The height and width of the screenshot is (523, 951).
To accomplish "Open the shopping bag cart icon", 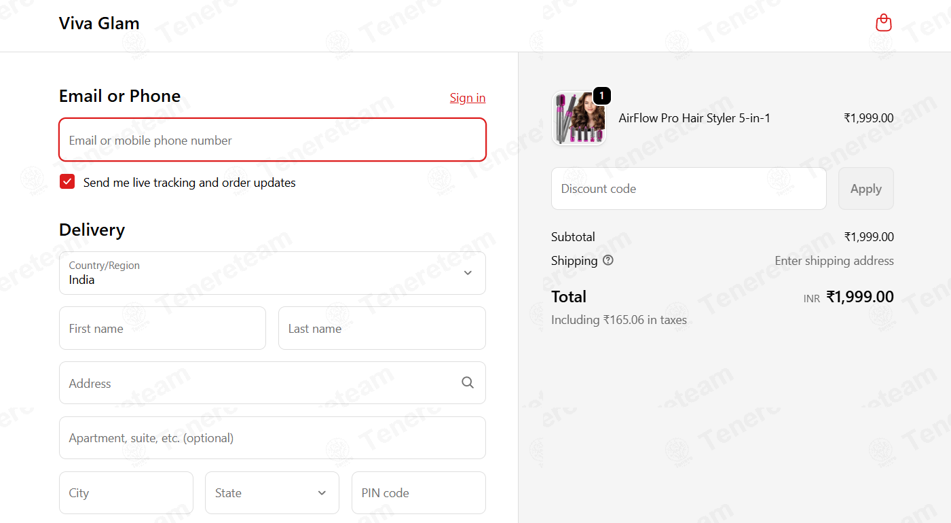I will click(x=883, y=22).
